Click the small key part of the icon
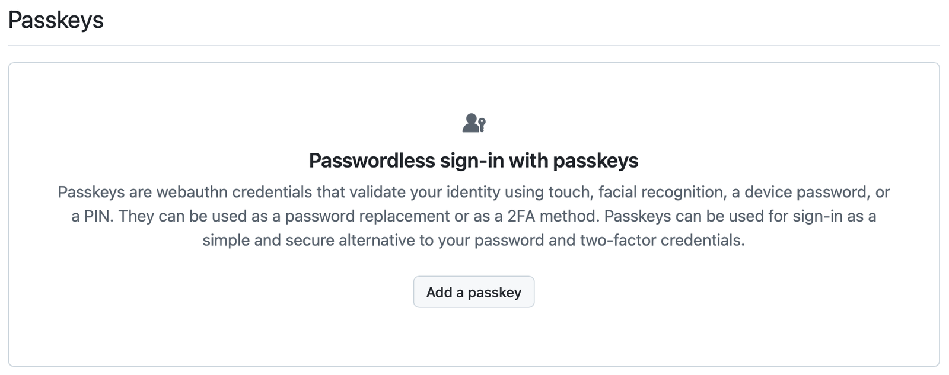This screenshot has height=375, width=949. point(482,125)
